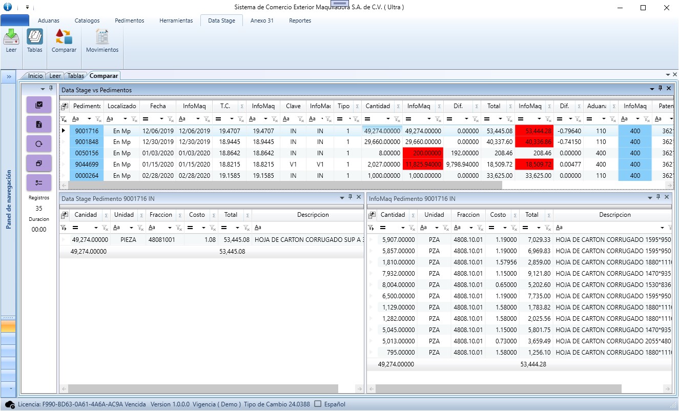The image size is (679, 411).
Task: Open the Tablas ribbon tool
Action: pos(35,38)
